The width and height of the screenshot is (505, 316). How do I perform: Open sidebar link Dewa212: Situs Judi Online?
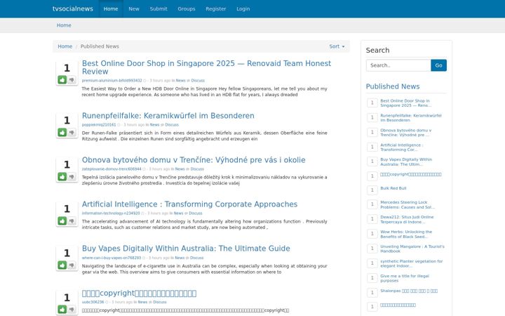click(407, 220)
